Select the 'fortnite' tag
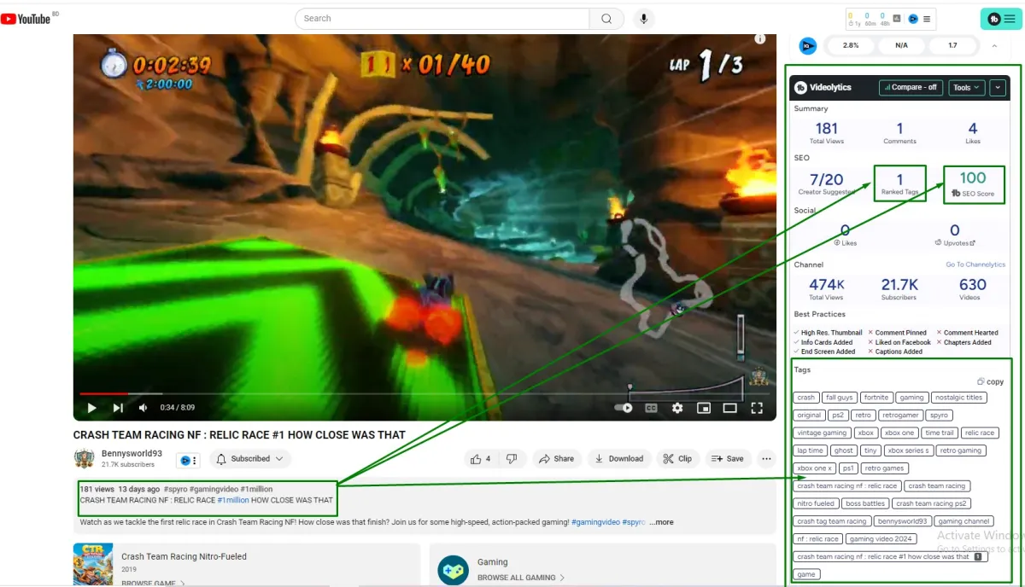The width and height of the screenshot is (1025, 587). coord(876,398)
